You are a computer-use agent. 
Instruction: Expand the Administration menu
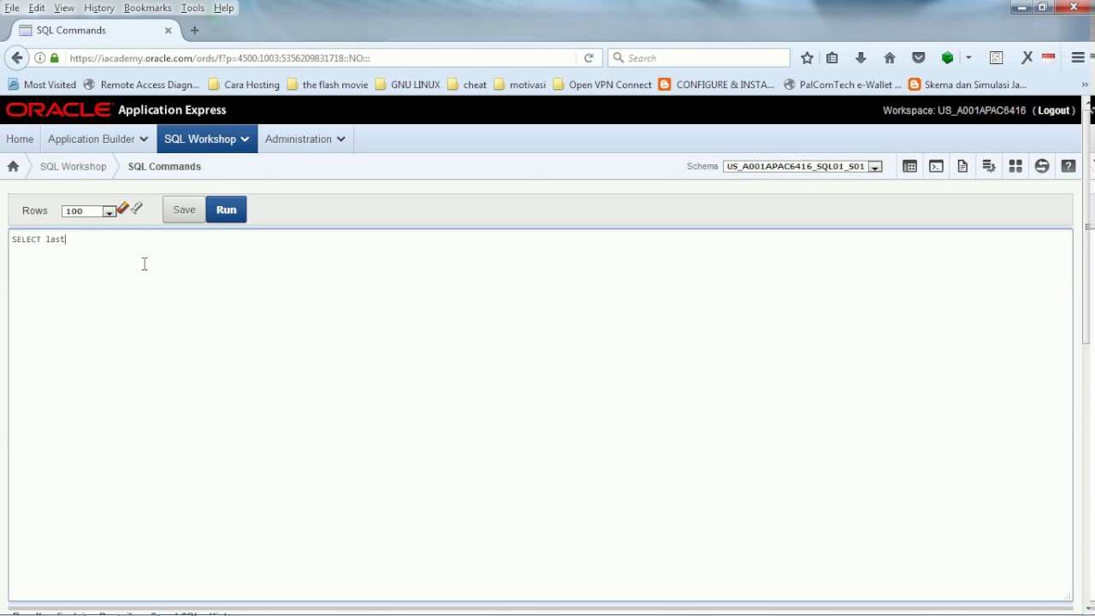click(x=305, y=139)
